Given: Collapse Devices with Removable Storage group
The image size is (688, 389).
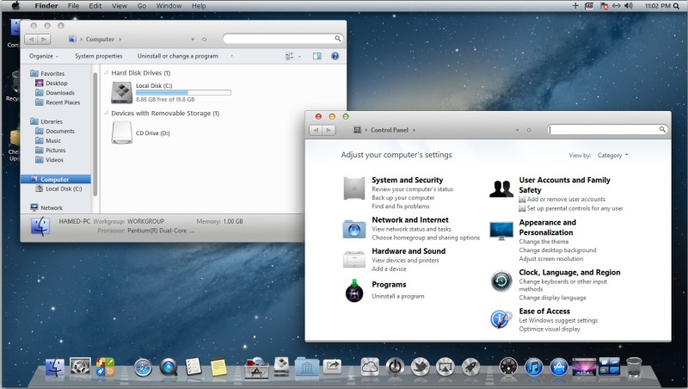Looking at the screenshot, I should [106, 113].
